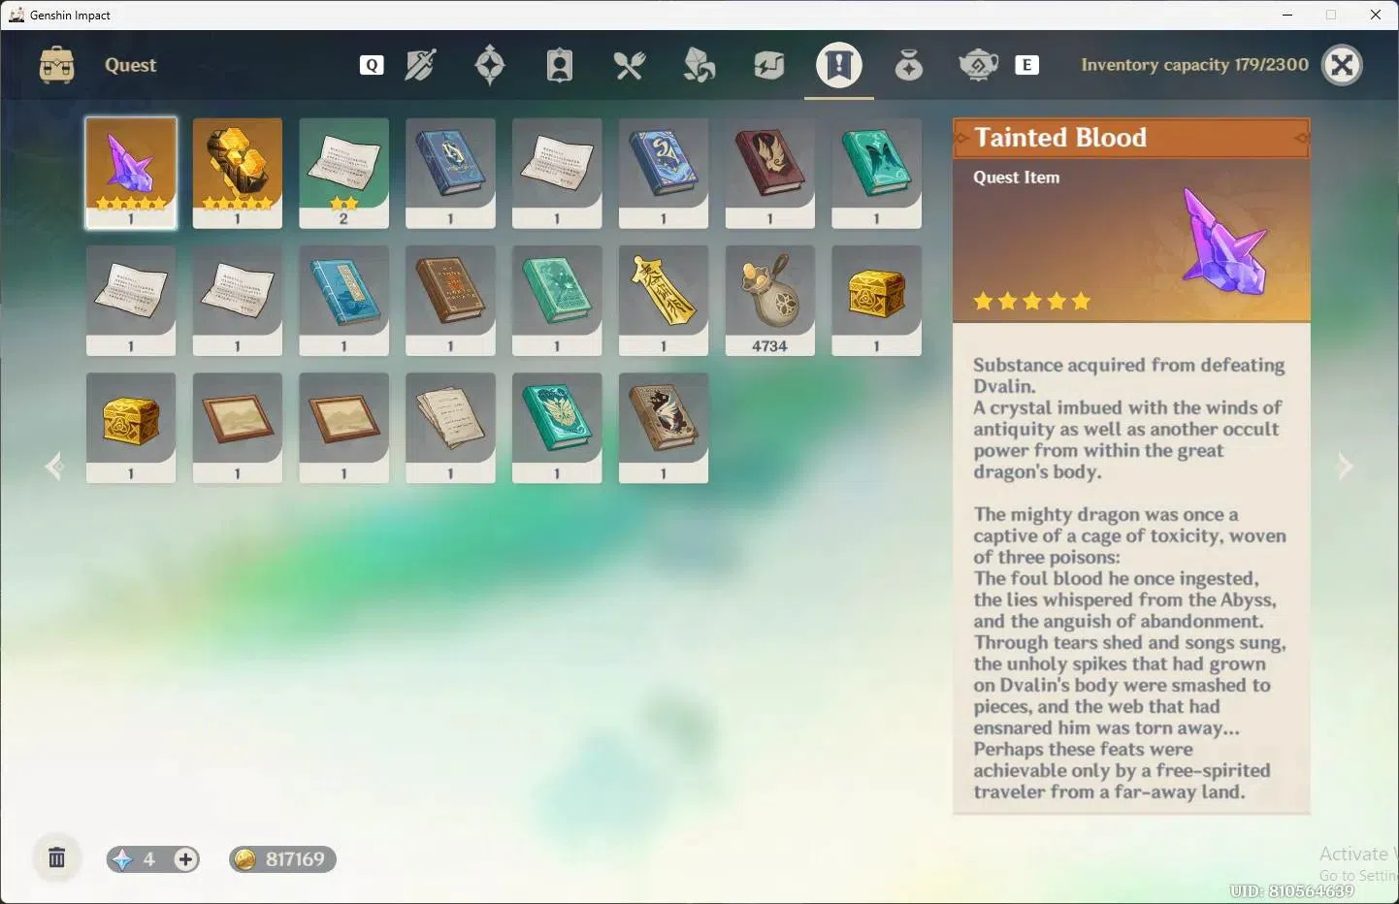Select the Tainted Blood crystal item
This screenshot has height=904, width=1399.
[131, 173]
